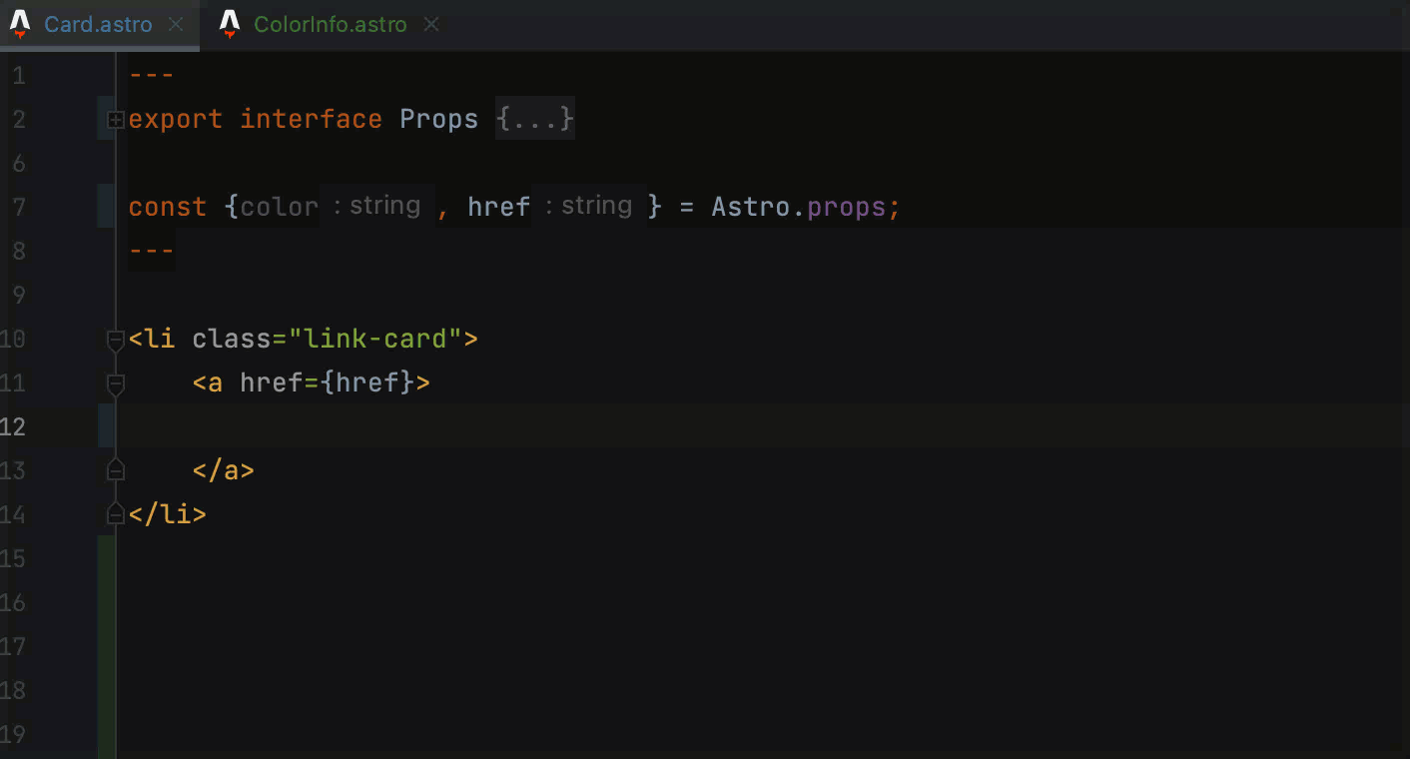Close the ColorInfo.astro tab
Screen dimensions: 1410x759
point(429,24)
